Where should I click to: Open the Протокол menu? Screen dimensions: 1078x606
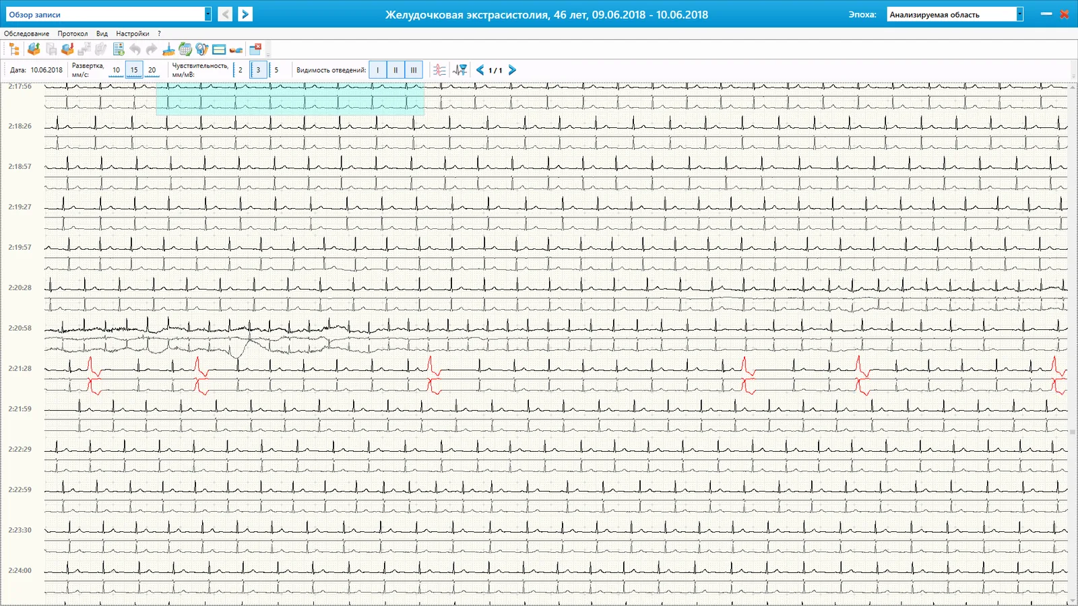point(72,33)
